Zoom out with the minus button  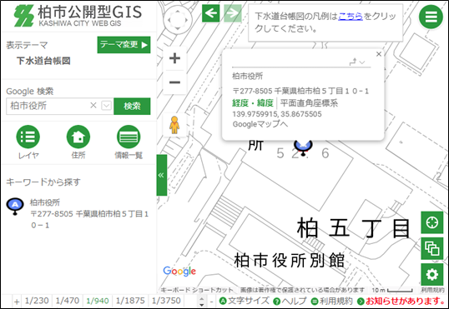(174, 82)
